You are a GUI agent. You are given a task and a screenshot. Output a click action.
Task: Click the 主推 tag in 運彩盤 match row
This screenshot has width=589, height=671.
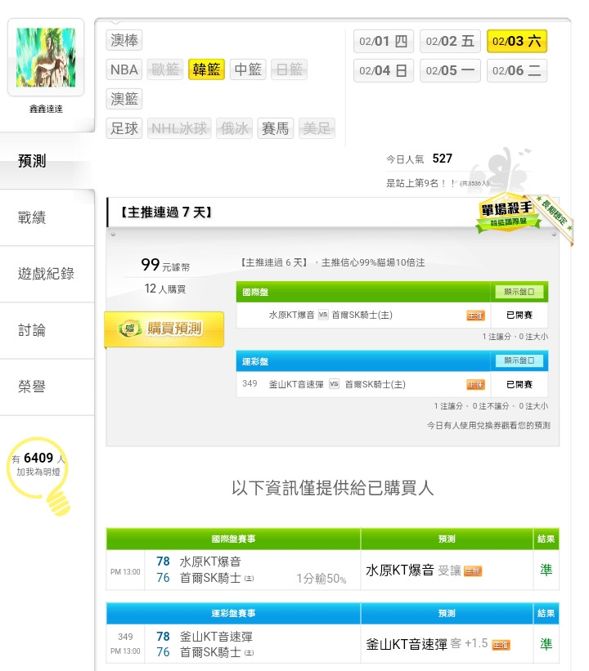click(x=475, y=384)
